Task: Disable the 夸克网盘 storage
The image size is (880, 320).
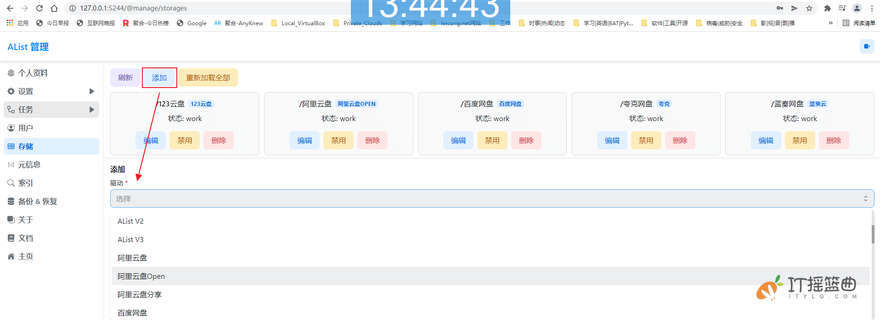Action: 646,140
